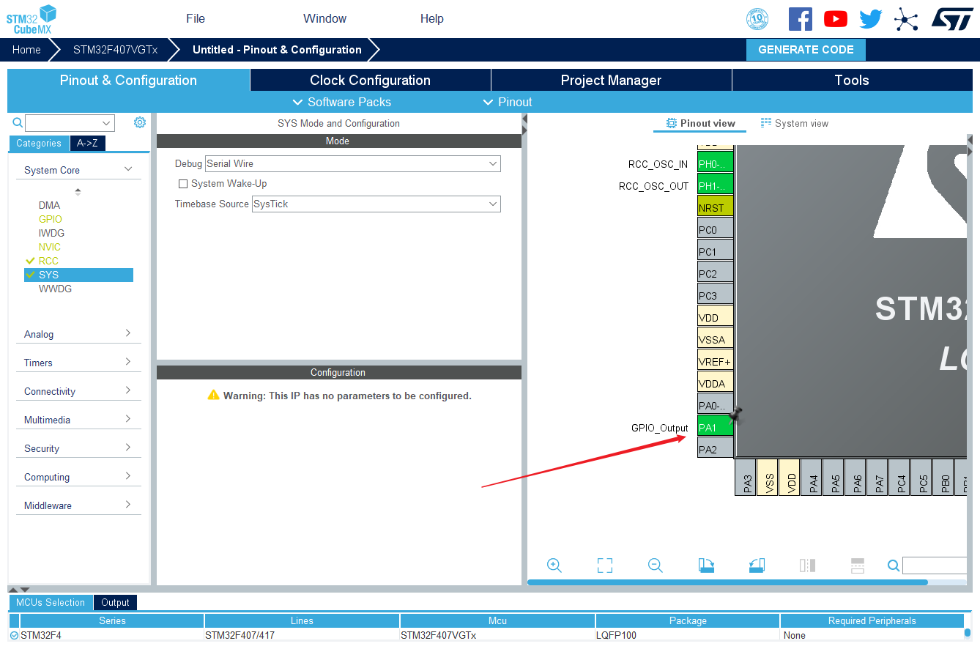Enable the System Wake-Up checkbox
The width and height of the screenshot is (980, 649).
click(183, 184)
